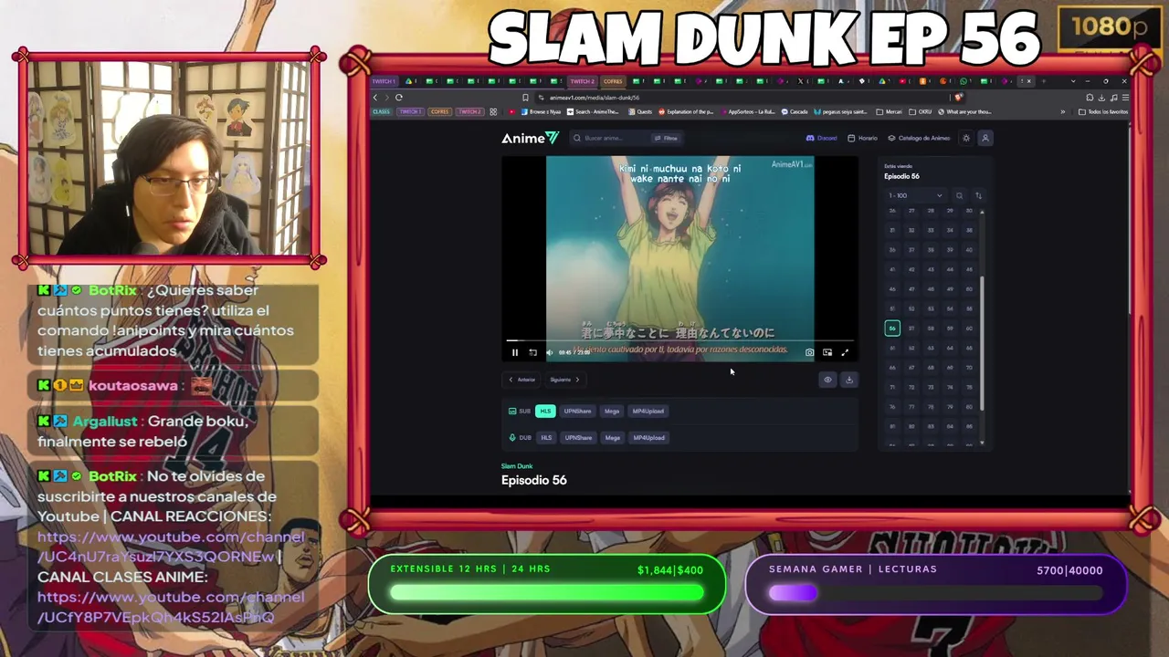Open the user profile icon

[x=985, y=138]
